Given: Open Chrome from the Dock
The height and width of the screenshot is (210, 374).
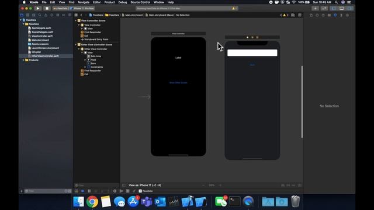Looking at the screenshot, I should 92,202.
